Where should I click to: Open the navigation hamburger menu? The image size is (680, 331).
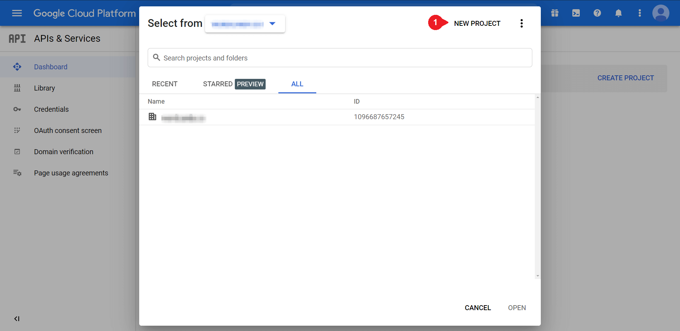[17, 13]
